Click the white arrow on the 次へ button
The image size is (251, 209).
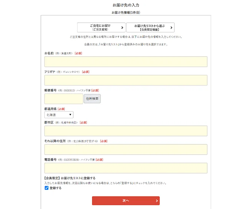point(157,201)
